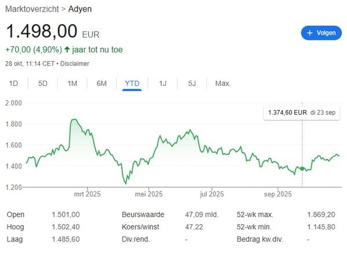Select the 5D time range tab
Image resolution: width=347 pixels, height=253 pixels.
click(43, 84)
